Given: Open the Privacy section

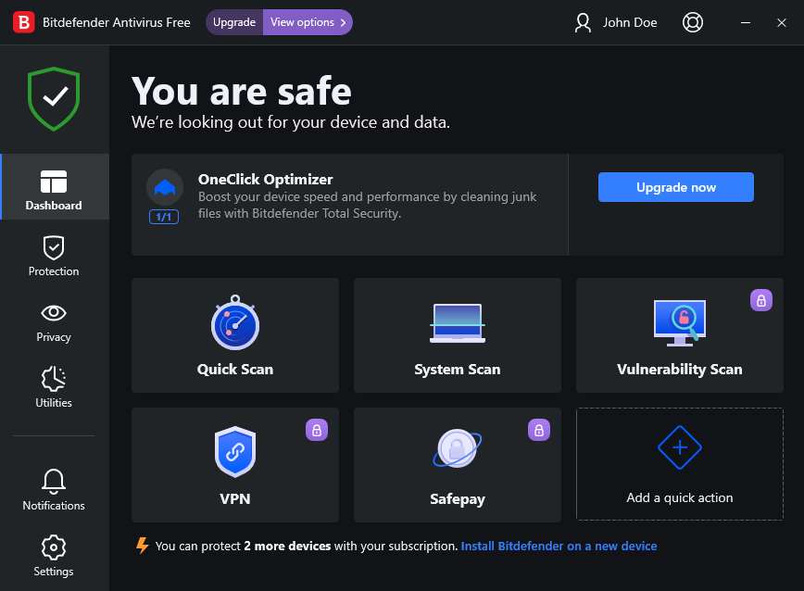Looking at the screenshot, I should click(54, 321).
